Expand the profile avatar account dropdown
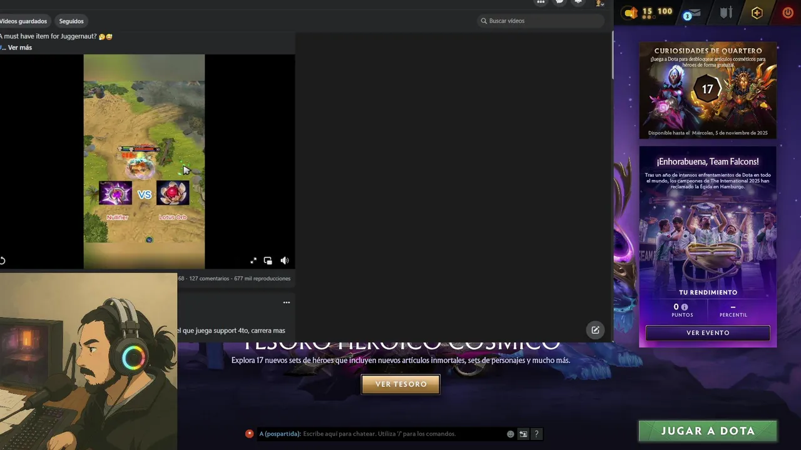 tap(599, 2)
